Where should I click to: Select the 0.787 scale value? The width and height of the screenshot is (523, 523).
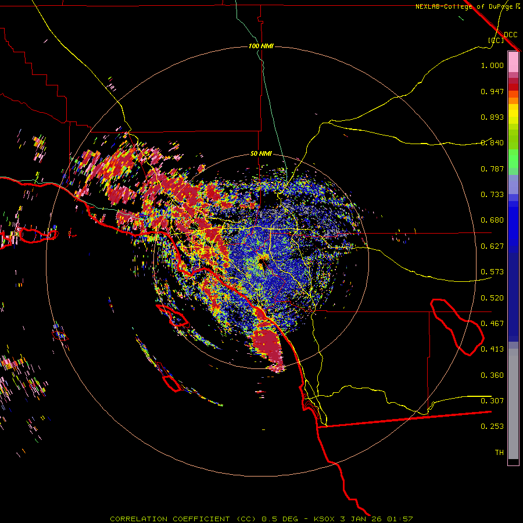pyautogui.click(x=492, y=169)
